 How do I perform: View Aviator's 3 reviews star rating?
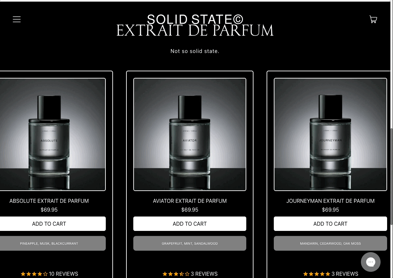point(190,274)
